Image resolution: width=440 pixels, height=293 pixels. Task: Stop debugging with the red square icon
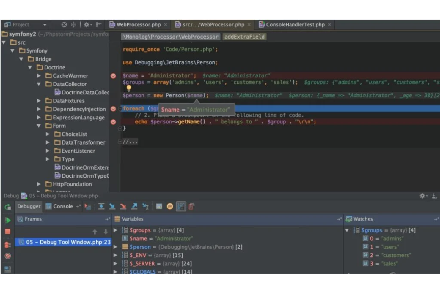click(x=7, y=232)
